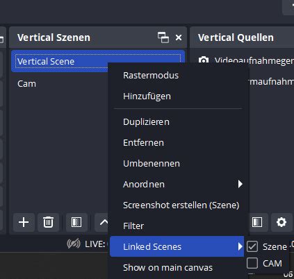294x279 pixels.
Task: Open scene filters icon in Vertical Szenen toolbar
Action: tap(76, 222)
